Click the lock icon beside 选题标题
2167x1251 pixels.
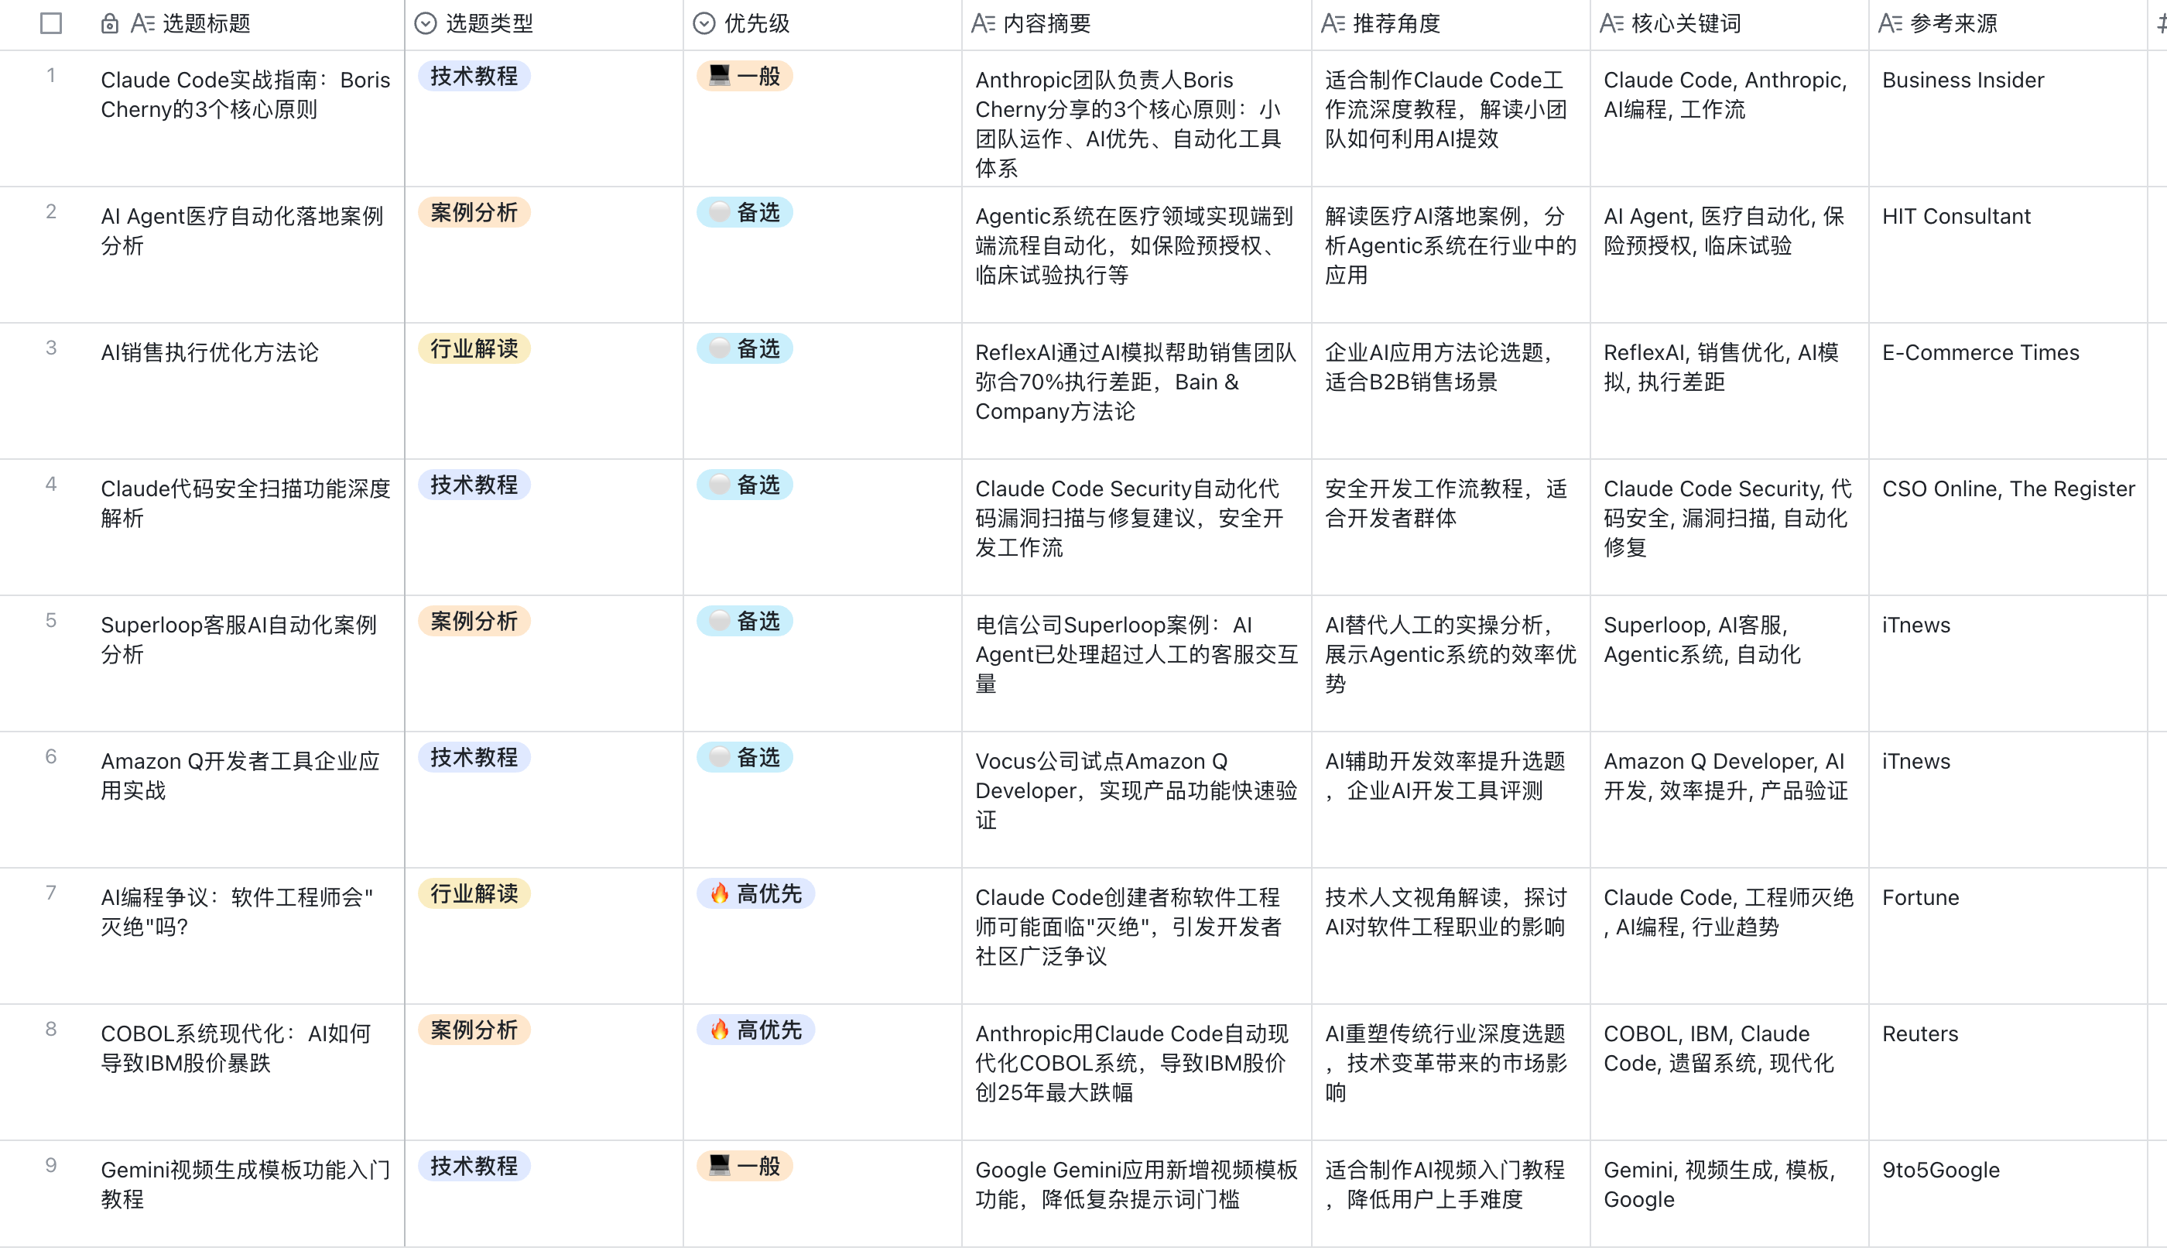[x=109, y=23]
